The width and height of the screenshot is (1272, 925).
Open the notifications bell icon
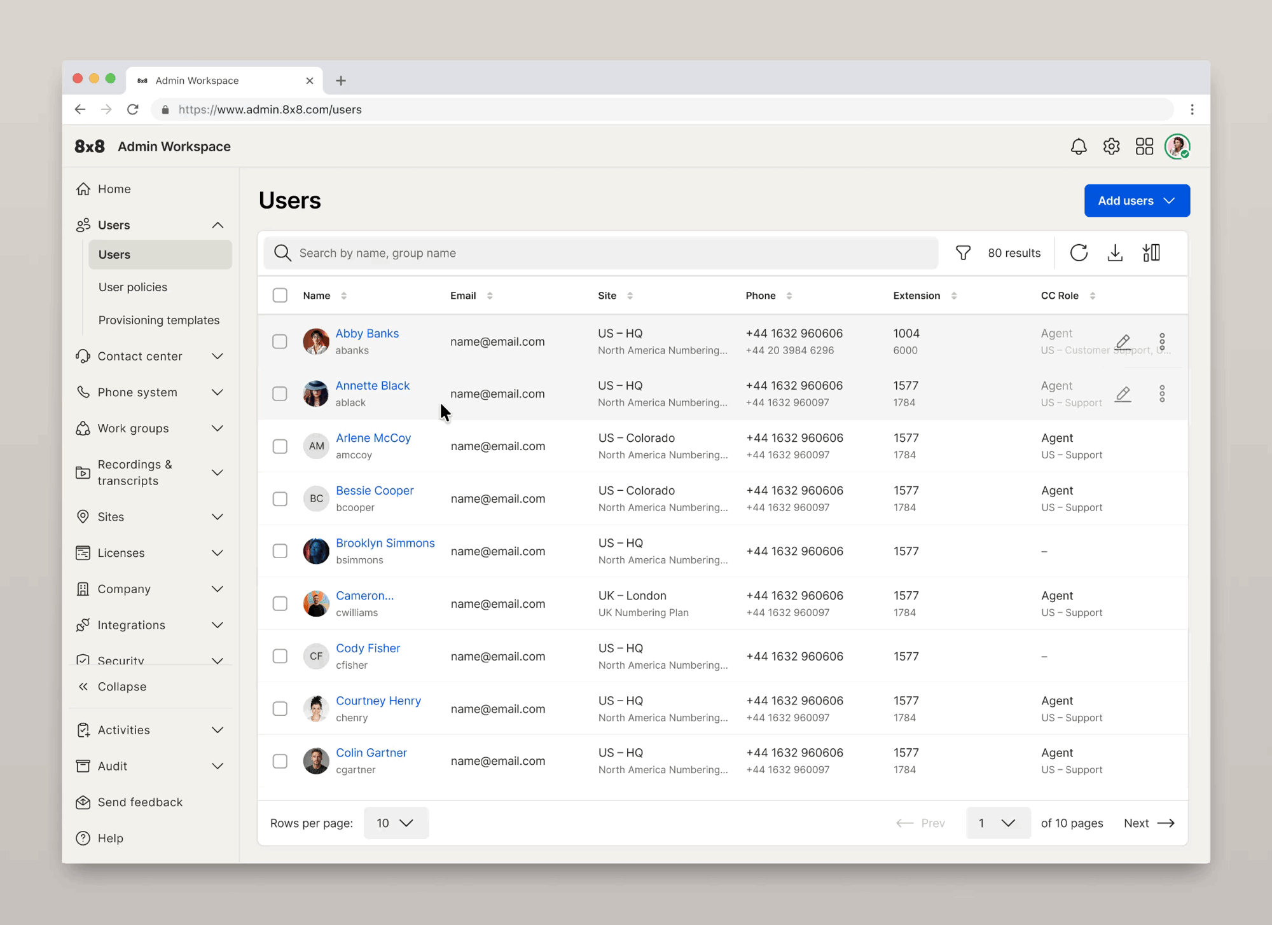pos(1078,147)
